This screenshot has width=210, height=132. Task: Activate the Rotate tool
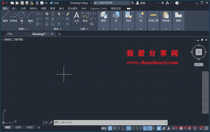pyautogui.click(x=53, y=14)
